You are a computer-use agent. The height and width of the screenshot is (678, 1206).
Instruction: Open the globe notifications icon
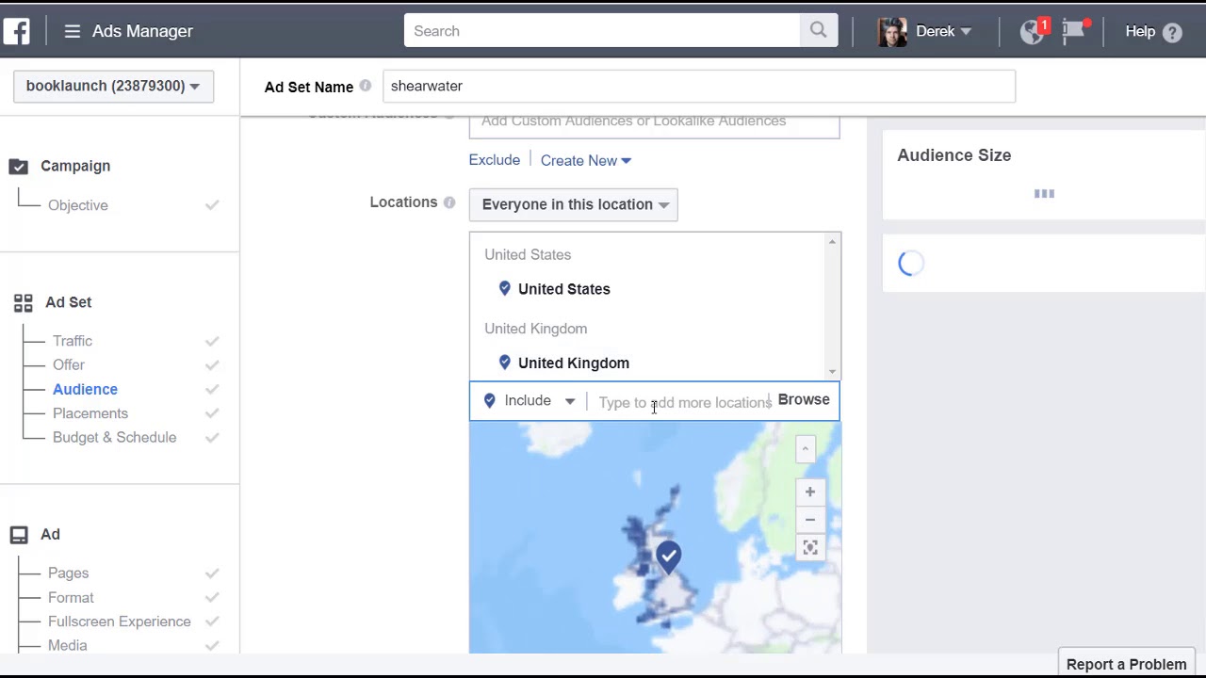[1034, 31]
